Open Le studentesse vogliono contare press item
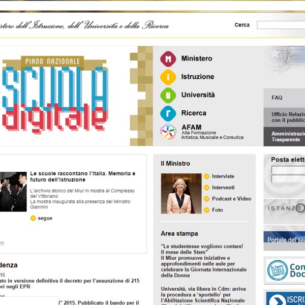Viewport: 305px width, 305px height. point(204,261)
